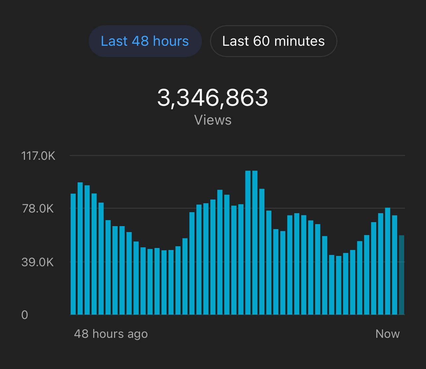This screenshot has width=426, height=369.
Task: Click the Views label under the total
Action: [x=213, y=120]
